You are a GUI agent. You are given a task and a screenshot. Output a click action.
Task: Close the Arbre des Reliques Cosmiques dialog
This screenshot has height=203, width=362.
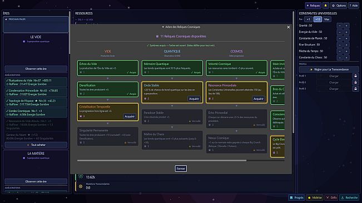point(289,27)
